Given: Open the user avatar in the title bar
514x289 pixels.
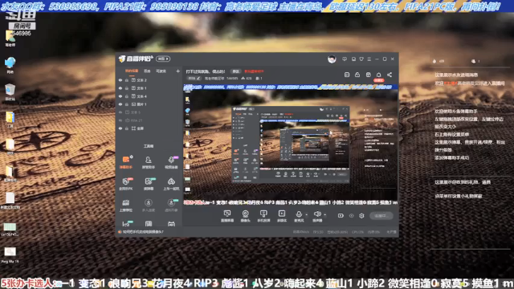Looking at the screenshot, I should tap(332, 59).
